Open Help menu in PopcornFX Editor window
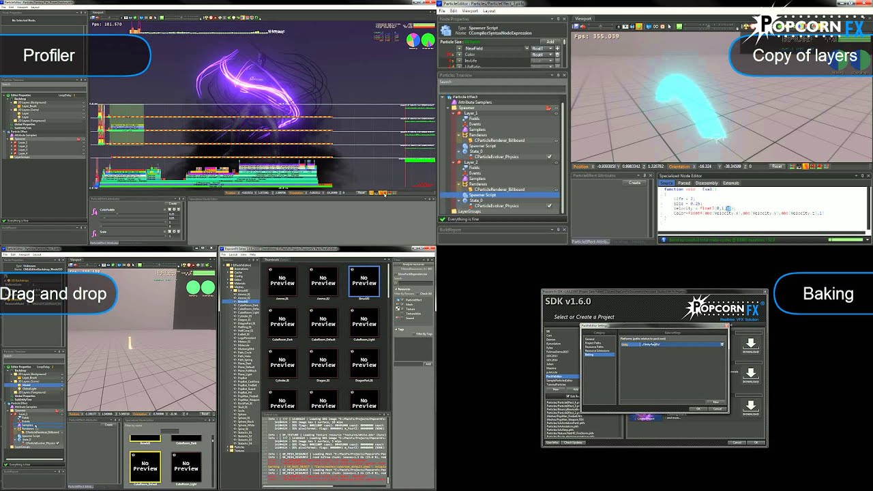Image resolution: width=873 pixels, height=491 pixels. click(x=252, y=254)
